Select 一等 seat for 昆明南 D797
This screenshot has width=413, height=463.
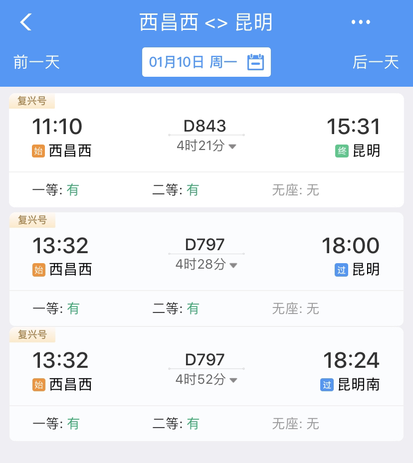click(55, 424)
